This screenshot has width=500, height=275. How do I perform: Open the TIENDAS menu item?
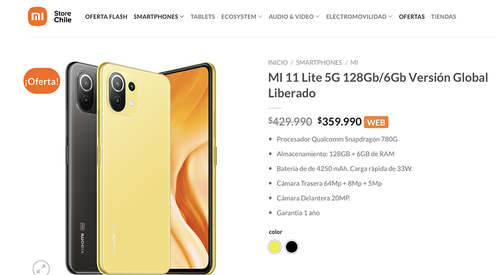click(443, 16)
